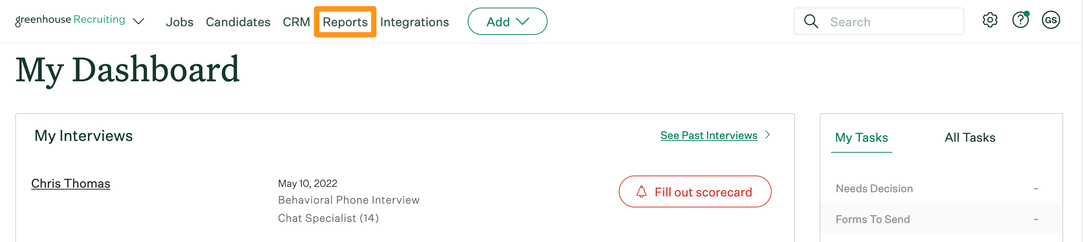This screenshot has height=242, width=1083.
Task: Expand the greenhouse Recruiting chevron dropdown
Action: pyautogui.click(x=140, y=21)
